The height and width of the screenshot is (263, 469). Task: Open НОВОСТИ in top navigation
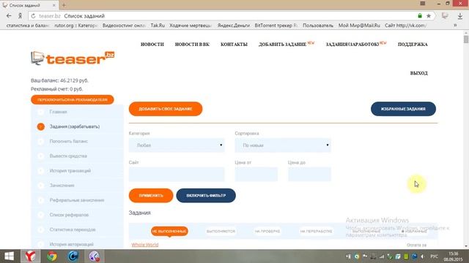coord(152,44)
